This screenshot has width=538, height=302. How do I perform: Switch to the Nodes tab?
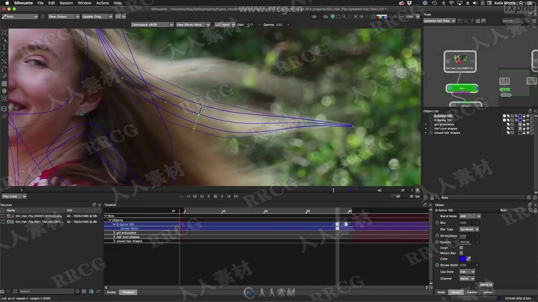(x=111, y=292)
